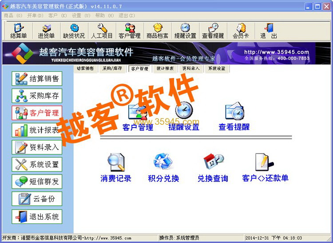Select 资料录入 in the left sidebar
The width and height of the screenshot is (333, 243).
[37, 147]
